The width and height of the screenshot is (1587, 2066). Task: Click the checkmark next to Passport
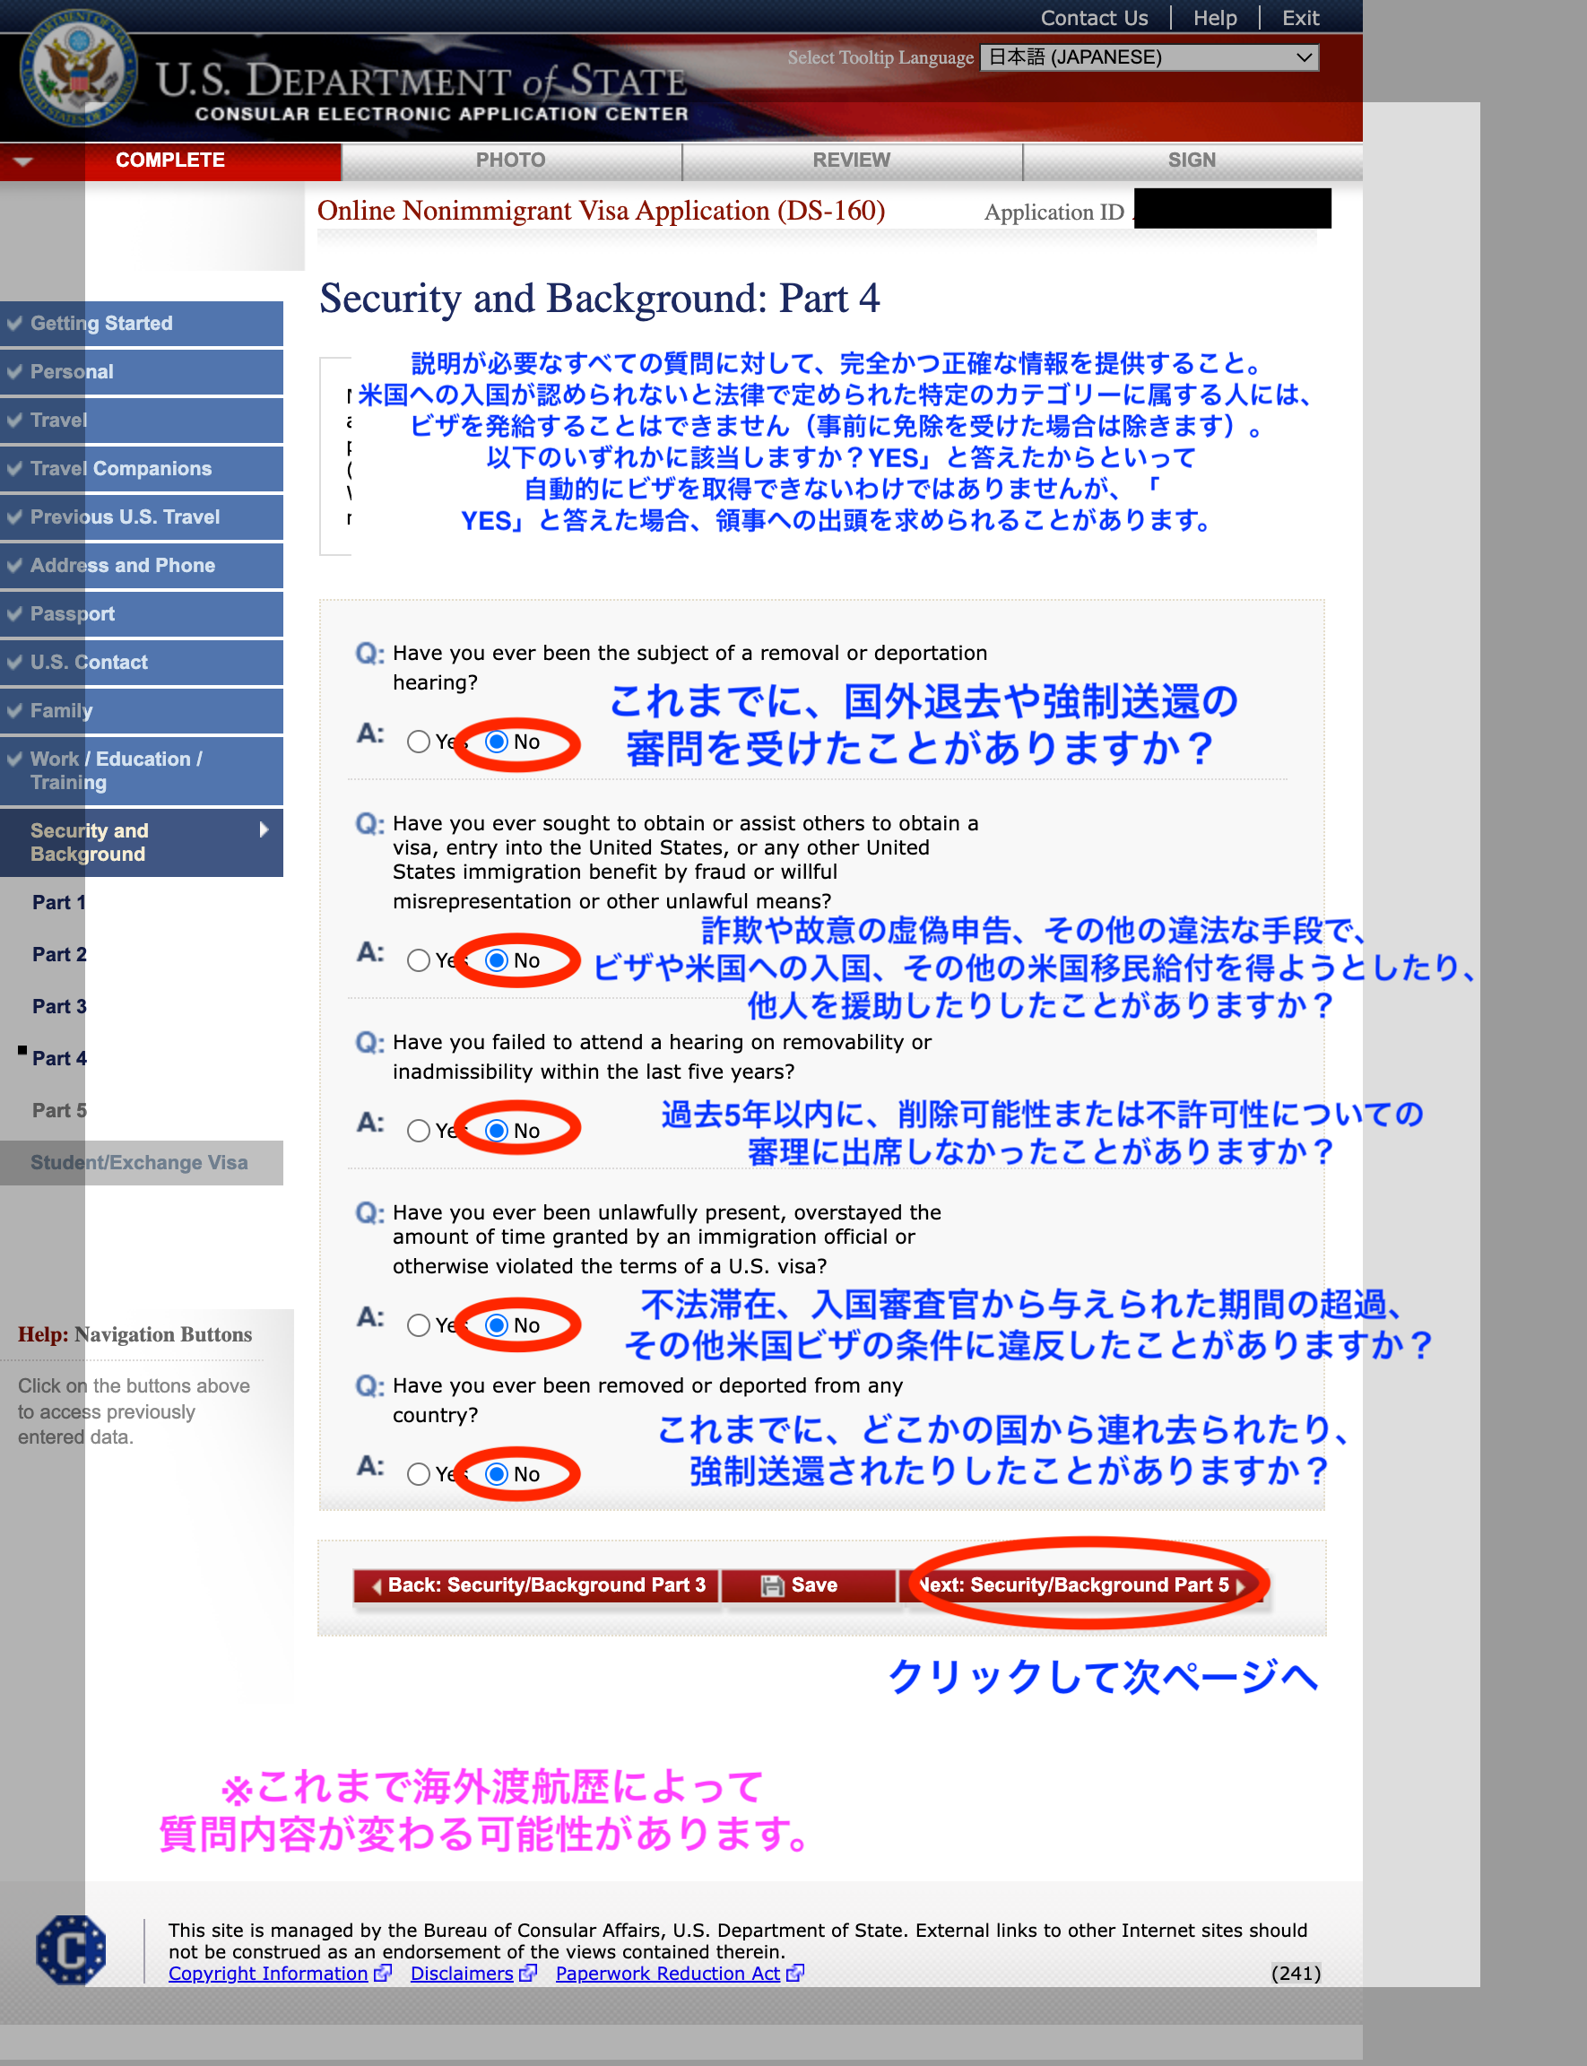14,613
